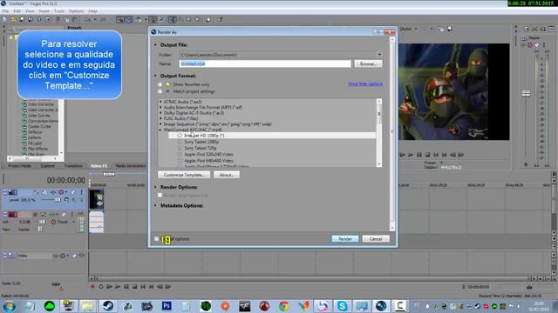Click Loop Playback in timeline transport
This screenshot has height=313, width=558.
(x=101, y=287)
